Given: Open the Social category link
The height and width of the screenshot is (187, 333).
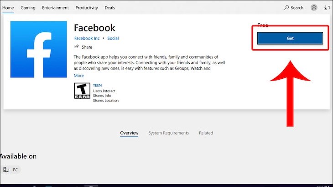Looking at the screenshot, I should click(x=113, y=38).
